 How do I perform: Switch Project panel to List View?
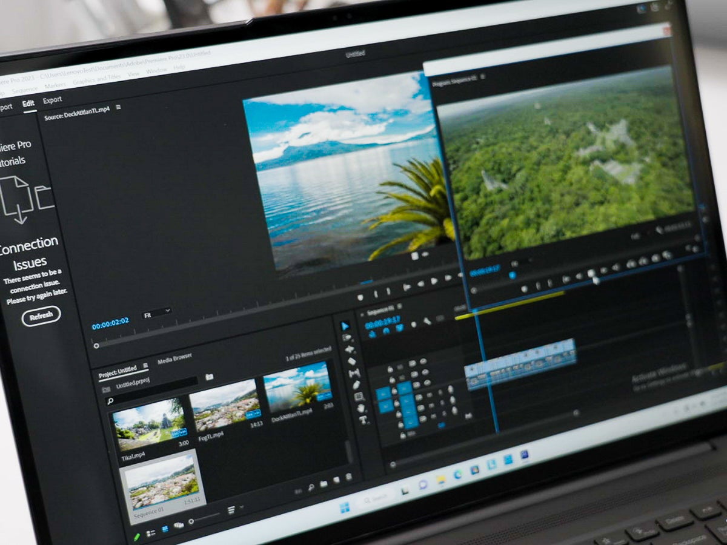tap(151, 533)
